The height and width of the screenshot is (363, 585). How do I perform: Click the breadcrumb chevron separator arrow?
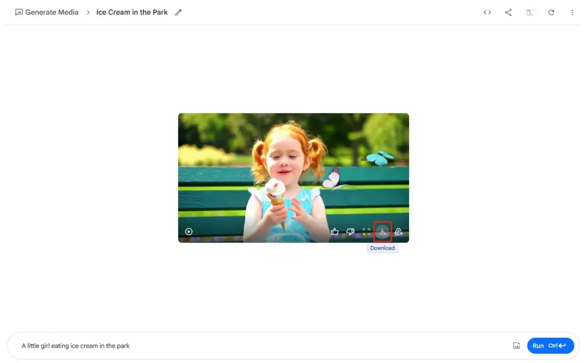(88, 13)
